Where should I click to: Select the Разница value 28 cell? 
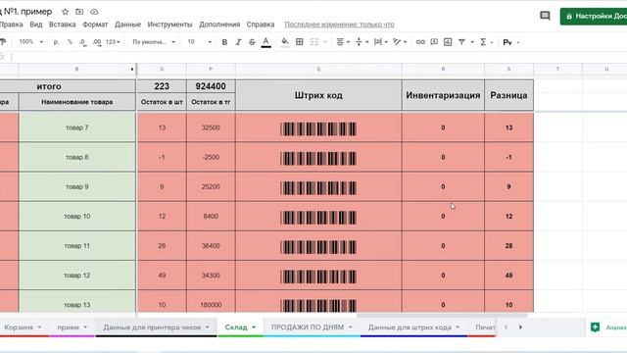508,246
